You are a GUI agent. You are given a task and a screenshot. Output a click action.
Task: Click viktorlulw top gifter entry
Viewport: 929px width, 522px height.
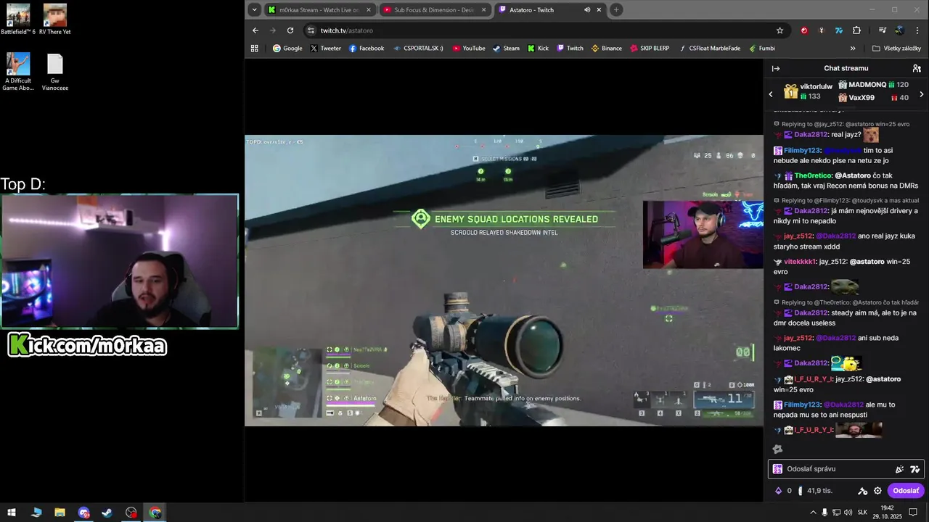click(808, 91)
